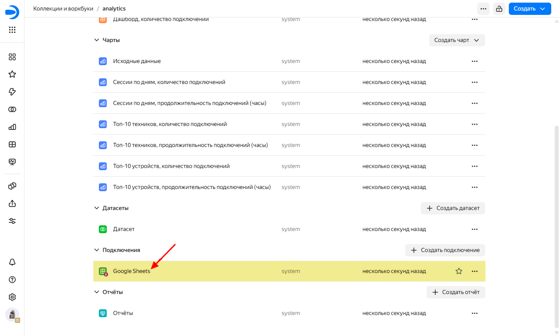Open settings gear icon in sidebar
560x336 pixels.
coord(12,297)
